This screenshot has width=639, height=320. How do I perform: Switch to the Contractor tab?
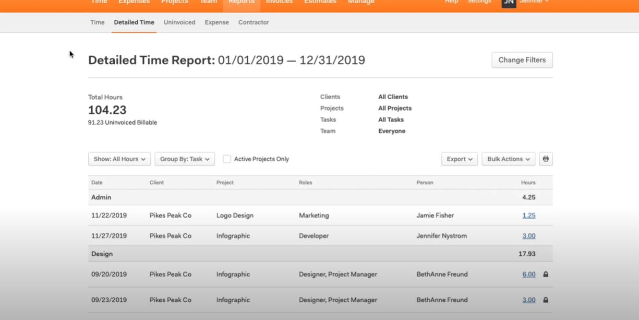point(254,22)
